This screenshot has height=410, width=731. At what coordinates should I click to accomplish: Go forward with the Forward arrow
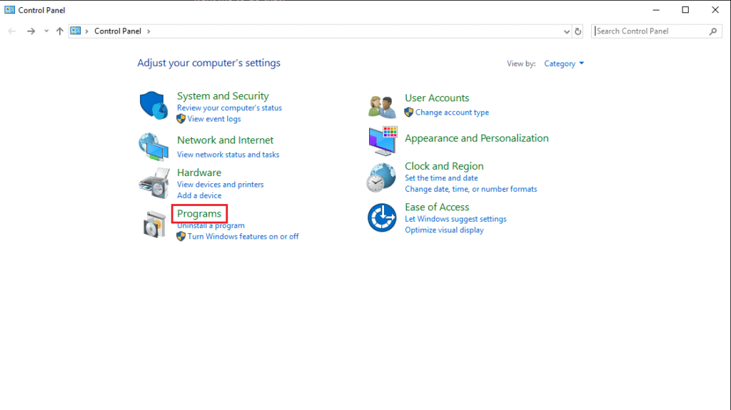pos(31,31)
